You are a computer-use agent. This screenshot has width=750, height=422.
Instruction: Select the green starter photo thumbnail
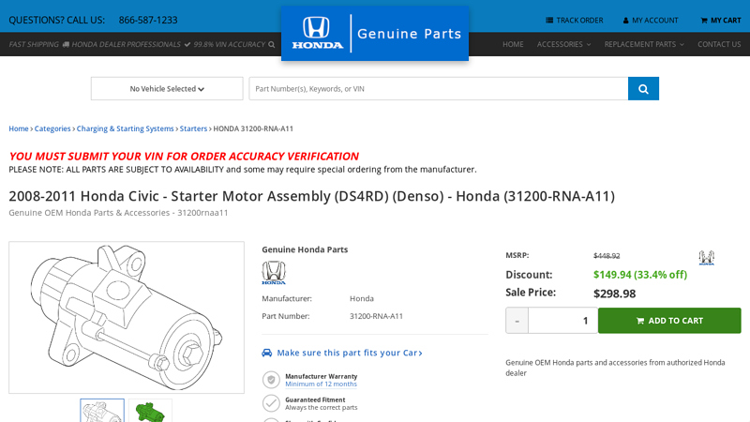pyautogui.click(x=150, y=412)
